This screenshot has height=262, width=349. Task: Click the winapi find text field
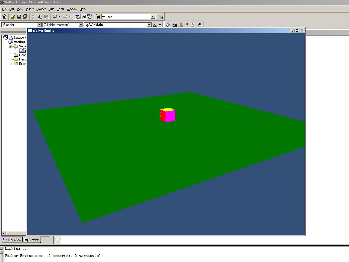[x=126, y=17]
